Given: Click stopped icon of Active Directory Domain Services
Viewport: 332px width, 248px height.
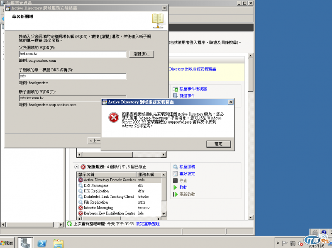Looking at the screenshot, I should [x=81, y=180].
